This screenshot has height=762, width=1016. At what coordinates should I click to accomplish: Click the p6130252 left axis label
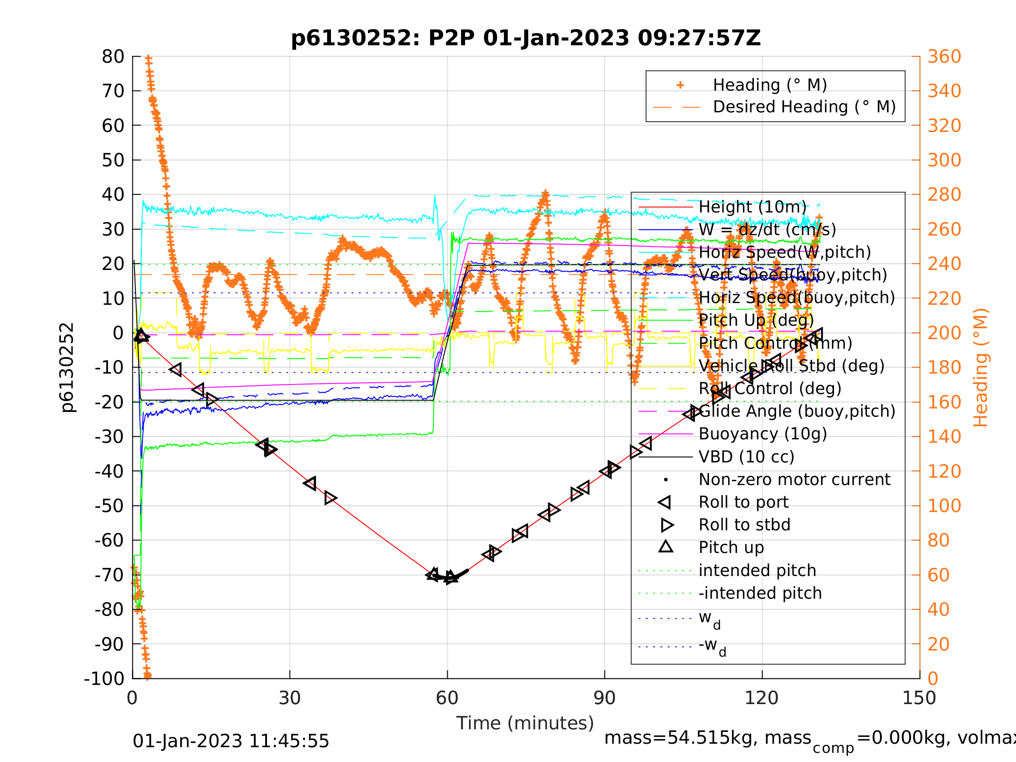[67, 368]
